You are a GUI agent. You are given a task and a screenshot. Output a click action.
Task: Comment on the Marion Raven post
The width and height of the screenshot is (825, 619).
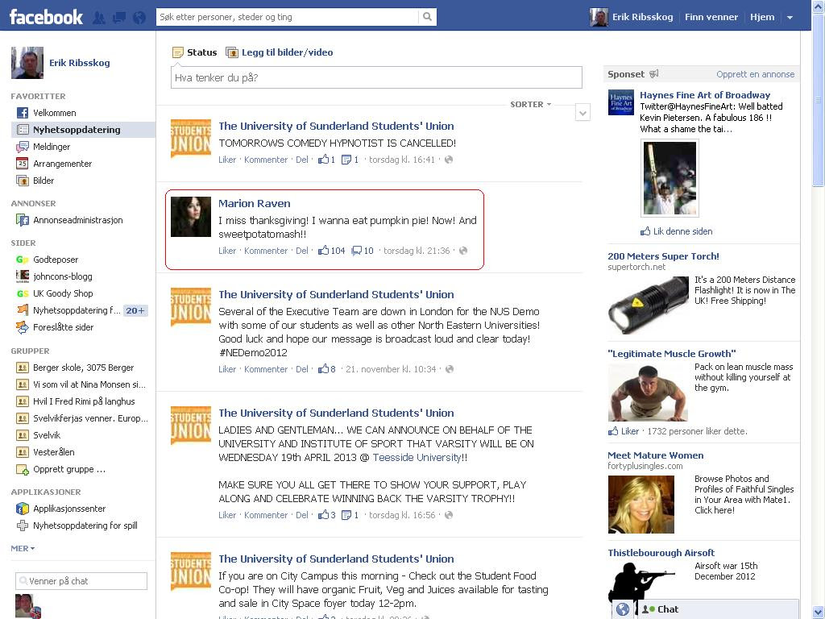point(266,251)
